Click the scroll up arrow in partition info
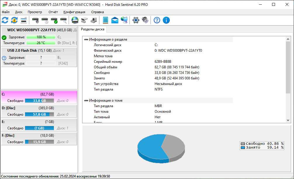Viewport: 294px width, 179px height. pos(288,39)
